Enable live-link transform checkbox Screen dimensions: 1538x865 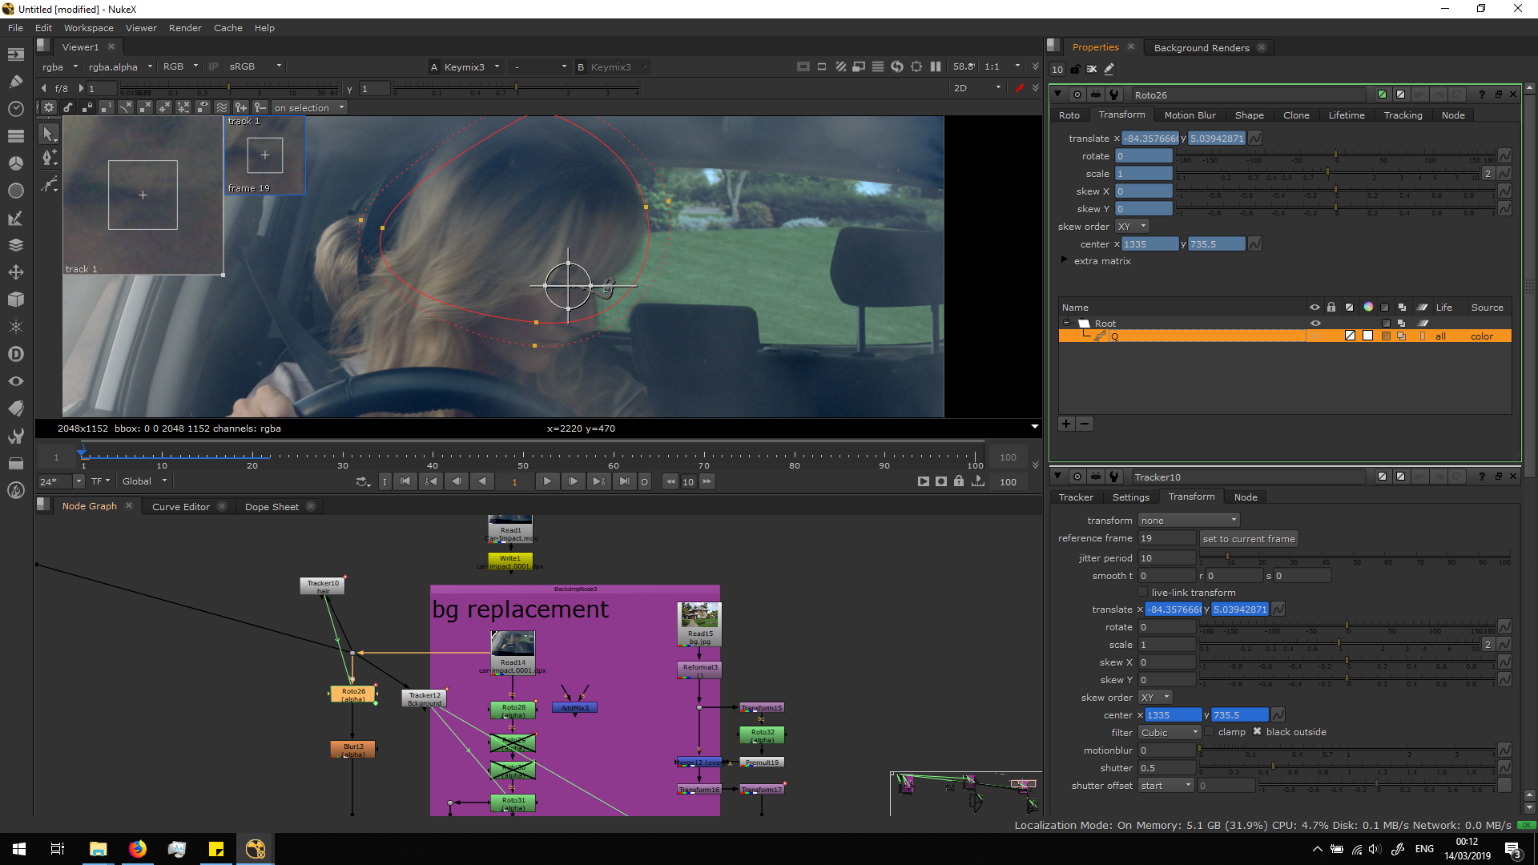(x=1143, y=593)
